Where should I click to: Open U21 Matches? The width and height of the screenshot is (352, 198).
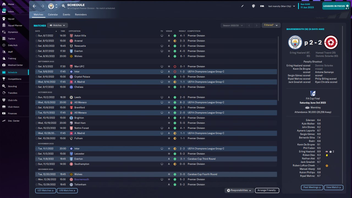coord(45,191)
